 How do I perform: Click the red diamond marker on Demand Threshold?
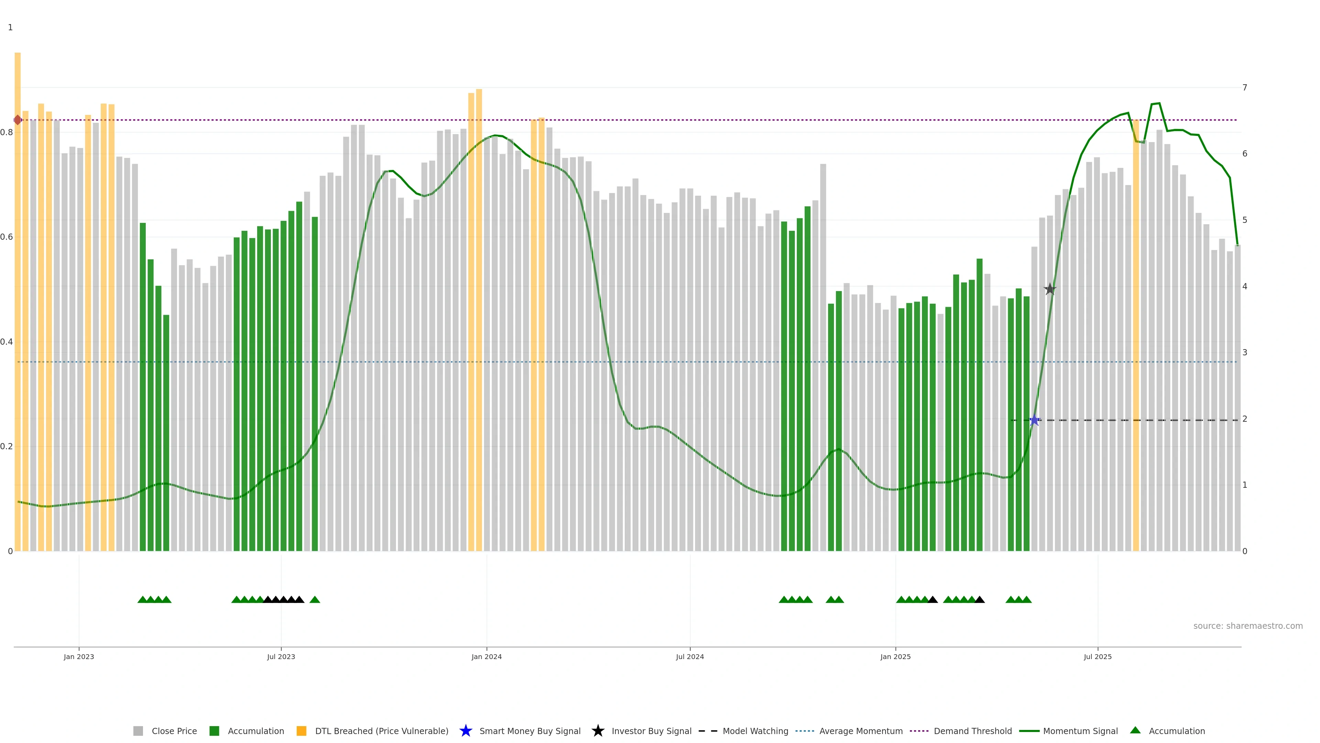(x=18, y=120)
